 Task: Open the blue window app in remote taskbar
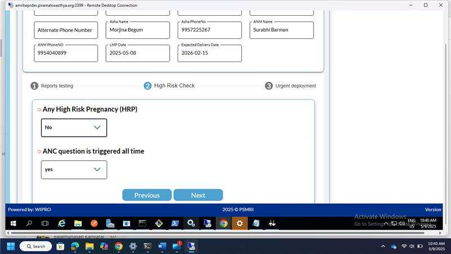click(x=126, y=224)
